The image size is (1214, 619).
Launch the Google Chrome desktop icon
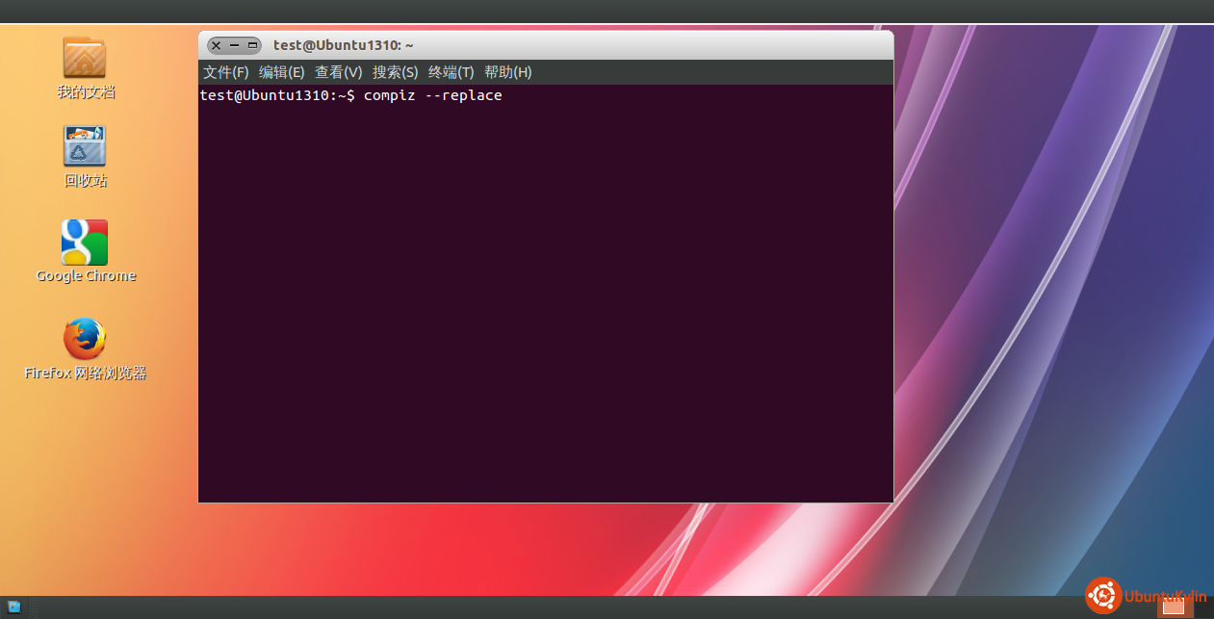pyautogui.click(x=85, y=243)
